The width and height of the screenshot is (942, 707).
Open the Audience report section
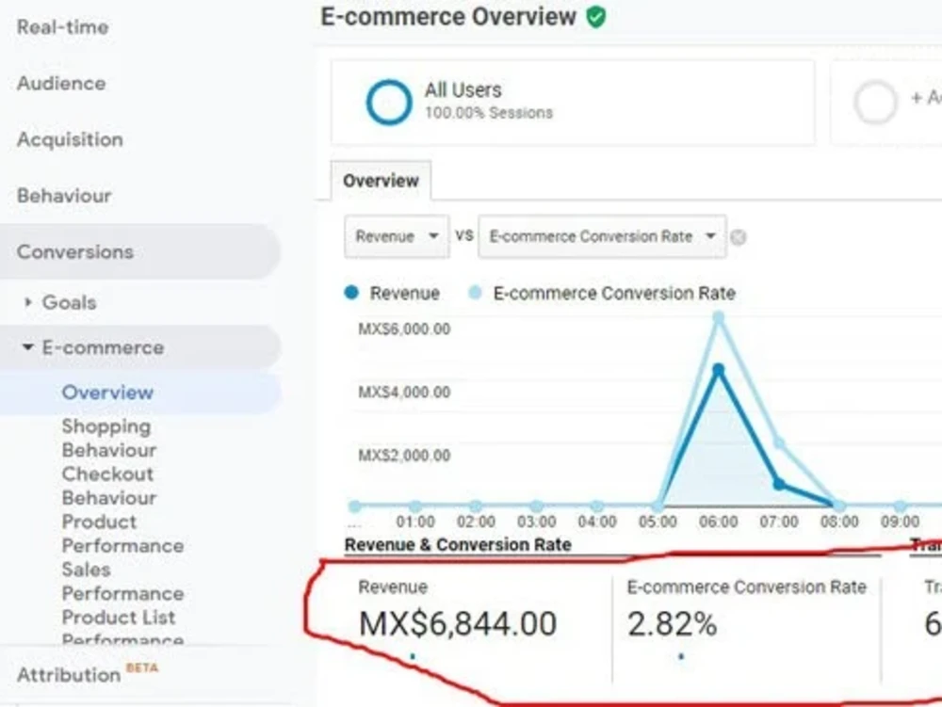59,84
